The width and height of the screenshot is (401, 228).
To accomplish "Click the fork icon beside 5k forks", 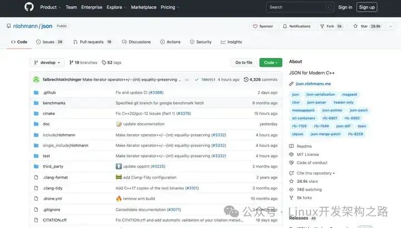I will (291, 197).
